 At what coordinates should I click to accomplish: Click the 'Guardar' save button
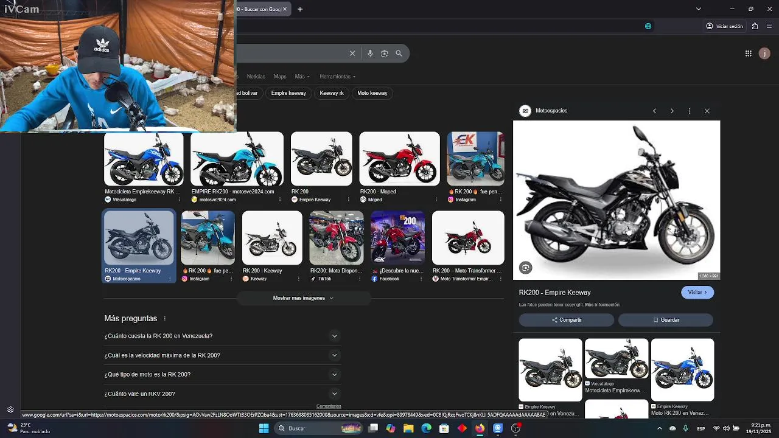pyautogui.click(x=666, y=320)
